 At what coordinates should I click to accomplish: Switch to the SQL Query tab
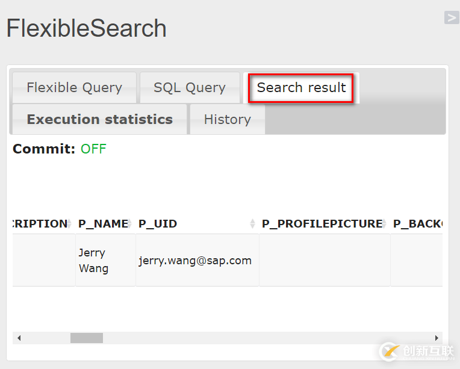click(x=190, y=88)
